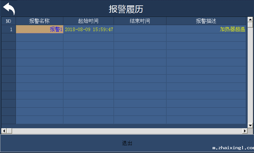Select the 加热器超温 description cell
254x153 pixels.
(206, 29)
